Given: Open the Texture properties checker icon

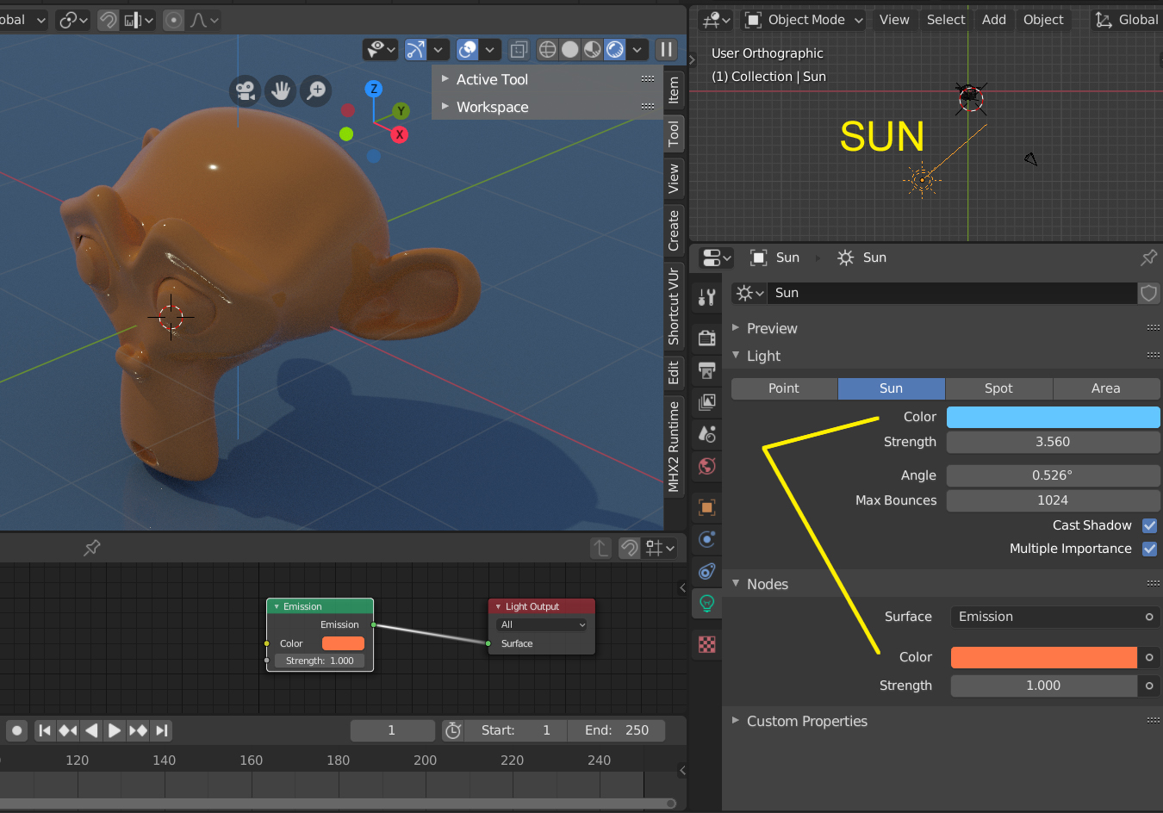Looking at the screenshot, I should pyautogui.click(x=707, y=644).
